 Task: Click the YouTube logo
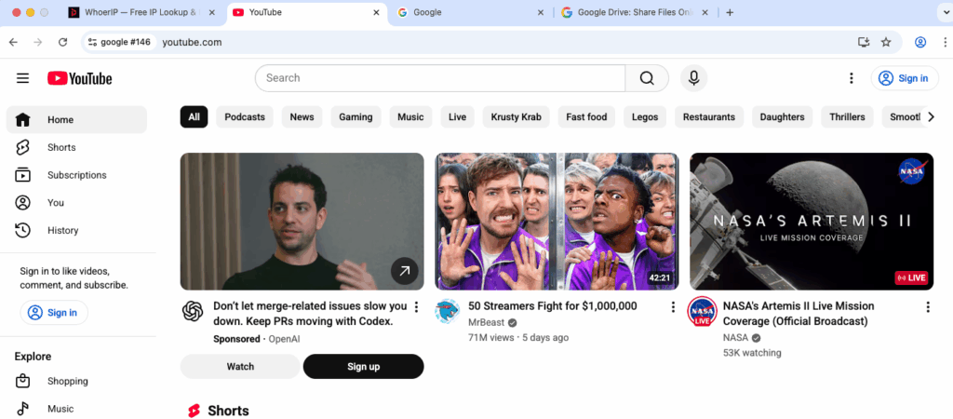80,78
